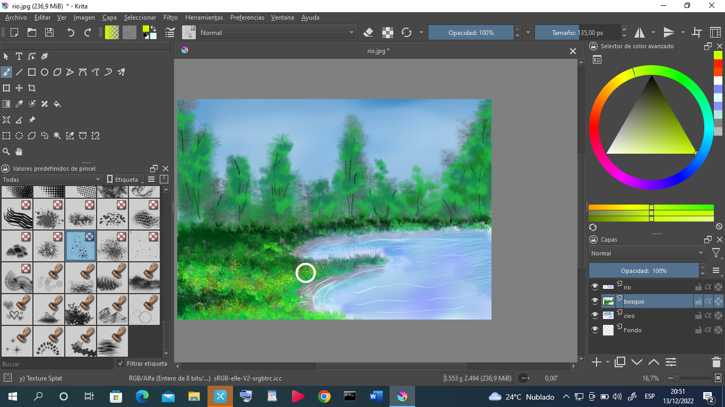Hide the Fondo layer

595,330
